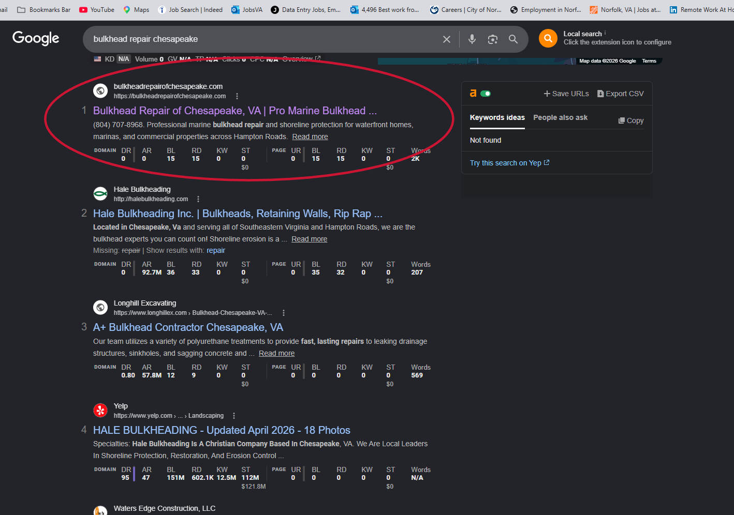
Task: Open 4,496 Best work from home bookmark
Action: [x=385, y=10]
